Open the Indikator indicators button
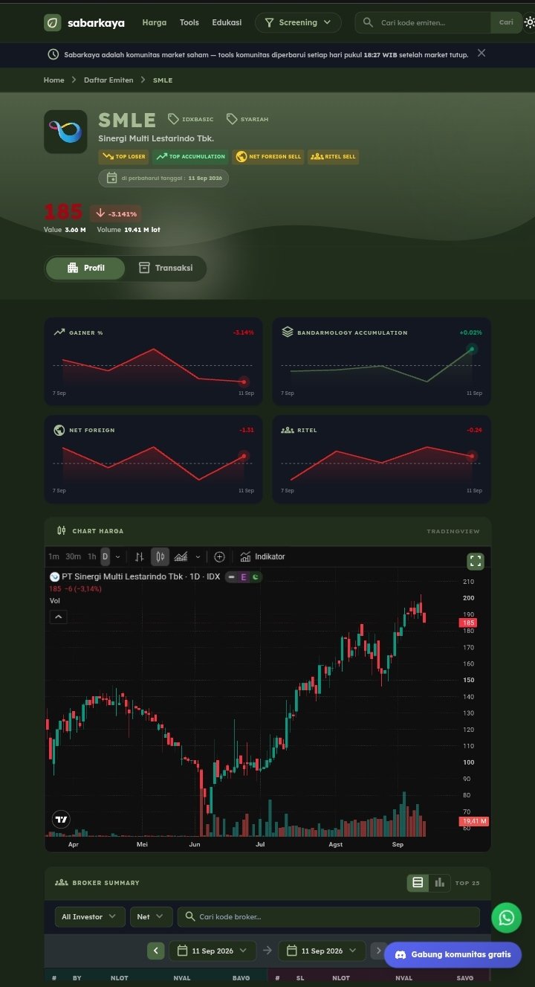535x987 pixels. click(x=262, y=556)
